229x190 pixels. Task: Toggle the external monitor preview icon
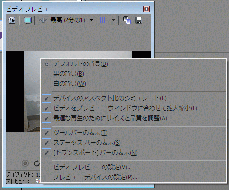tap(28, 20)
